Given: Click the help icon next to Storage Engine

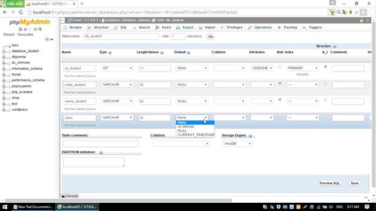Looking at the screenshot, I should (250, 136).
